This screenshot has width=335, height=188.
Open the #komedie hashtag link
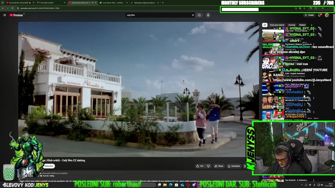pyautogui.click(x=46, y=173)
